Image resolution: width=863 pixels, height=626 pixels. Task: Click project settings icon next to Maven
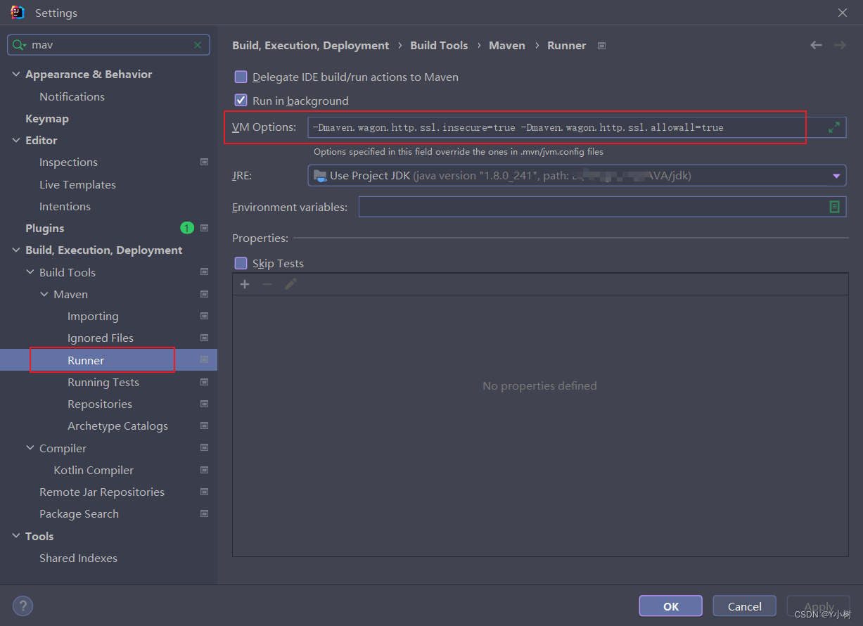click(204, 294)
